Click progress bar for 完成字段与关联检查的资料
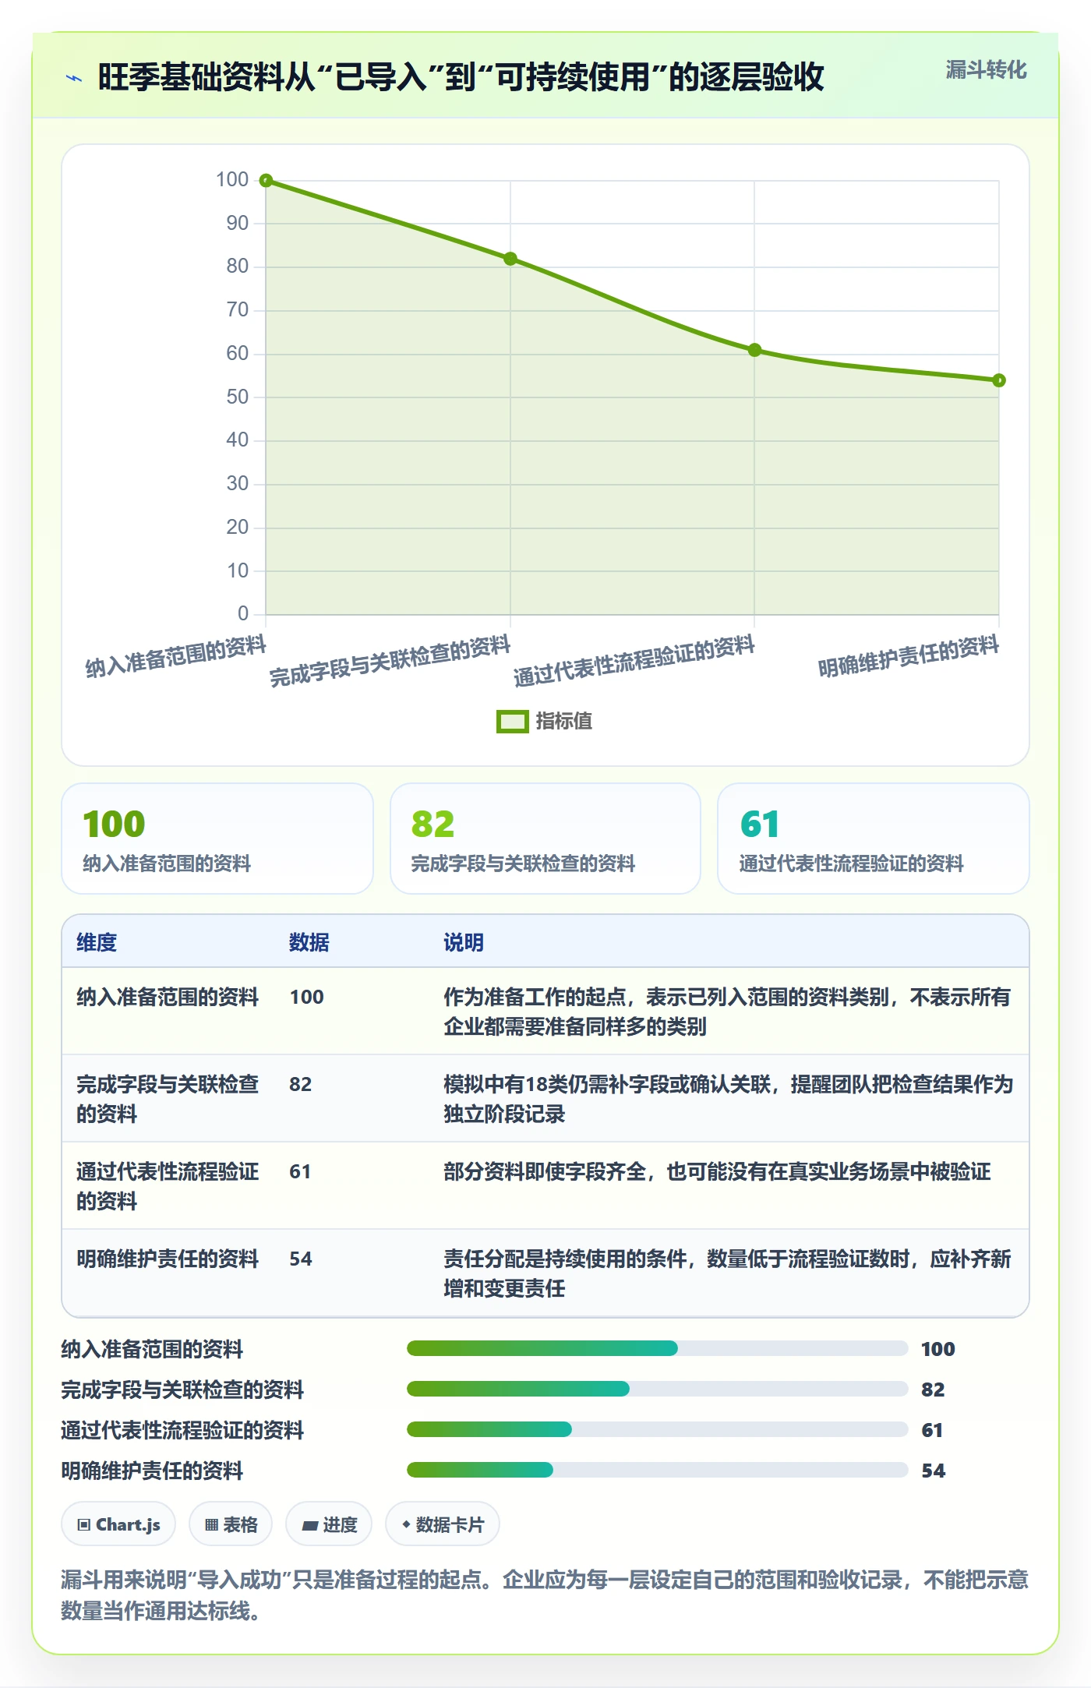This screenshot has height=1688, width=1091. click(x=658, y=1389)
